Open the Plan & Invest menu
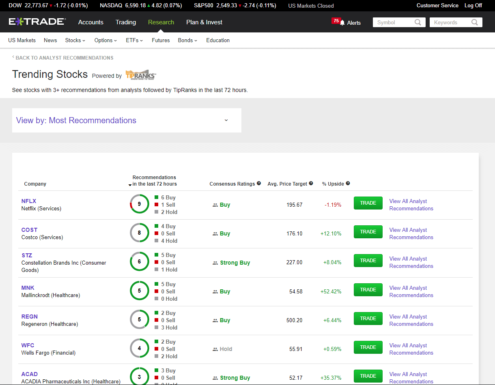The image size is (495, 385). pos(204,22)
